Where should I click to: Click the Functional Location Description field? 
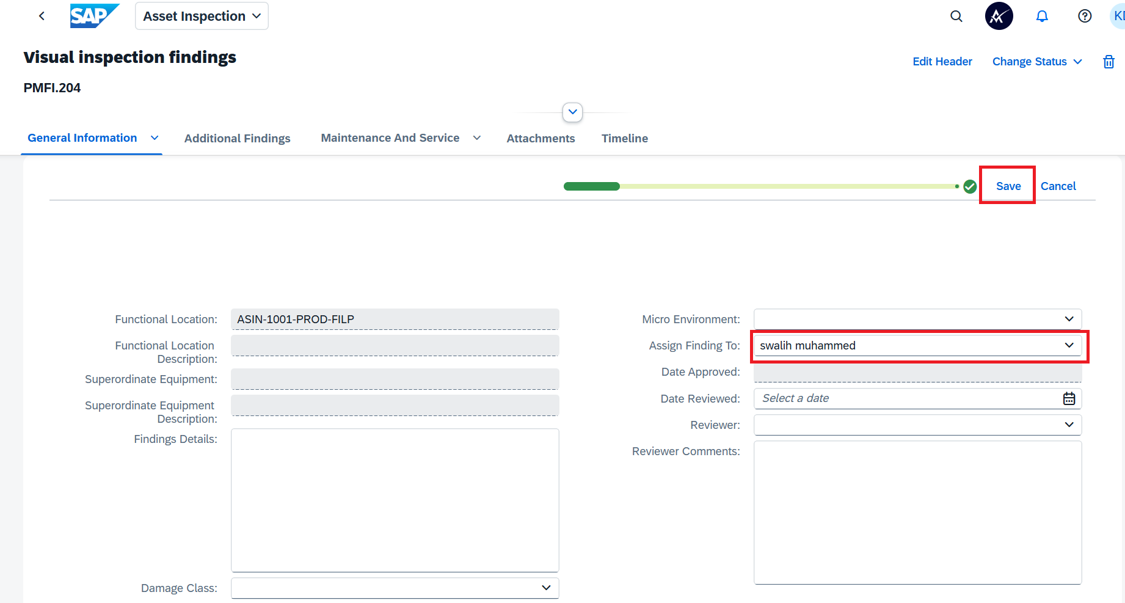click(395, 345)
